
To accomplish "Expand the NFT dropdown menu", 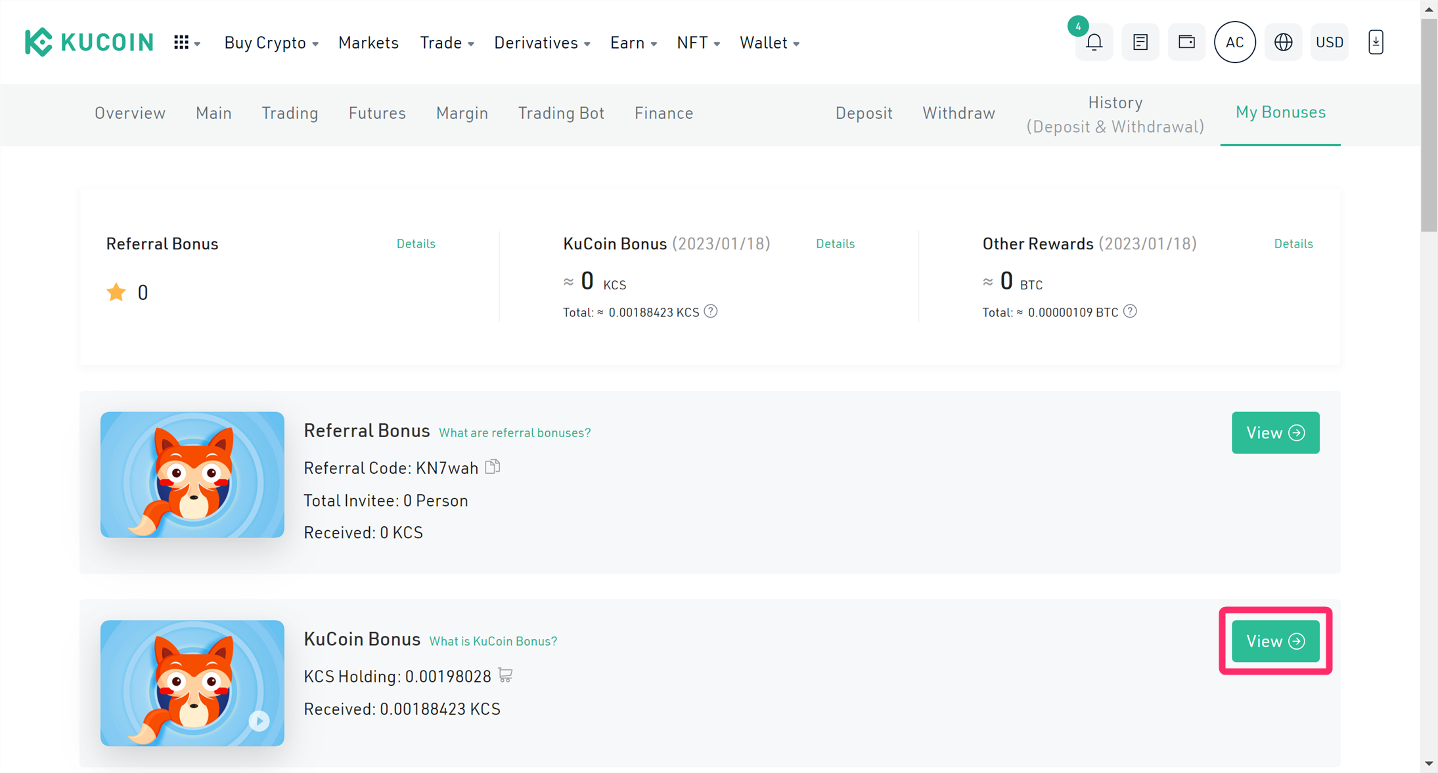I will tap(698, 43).
